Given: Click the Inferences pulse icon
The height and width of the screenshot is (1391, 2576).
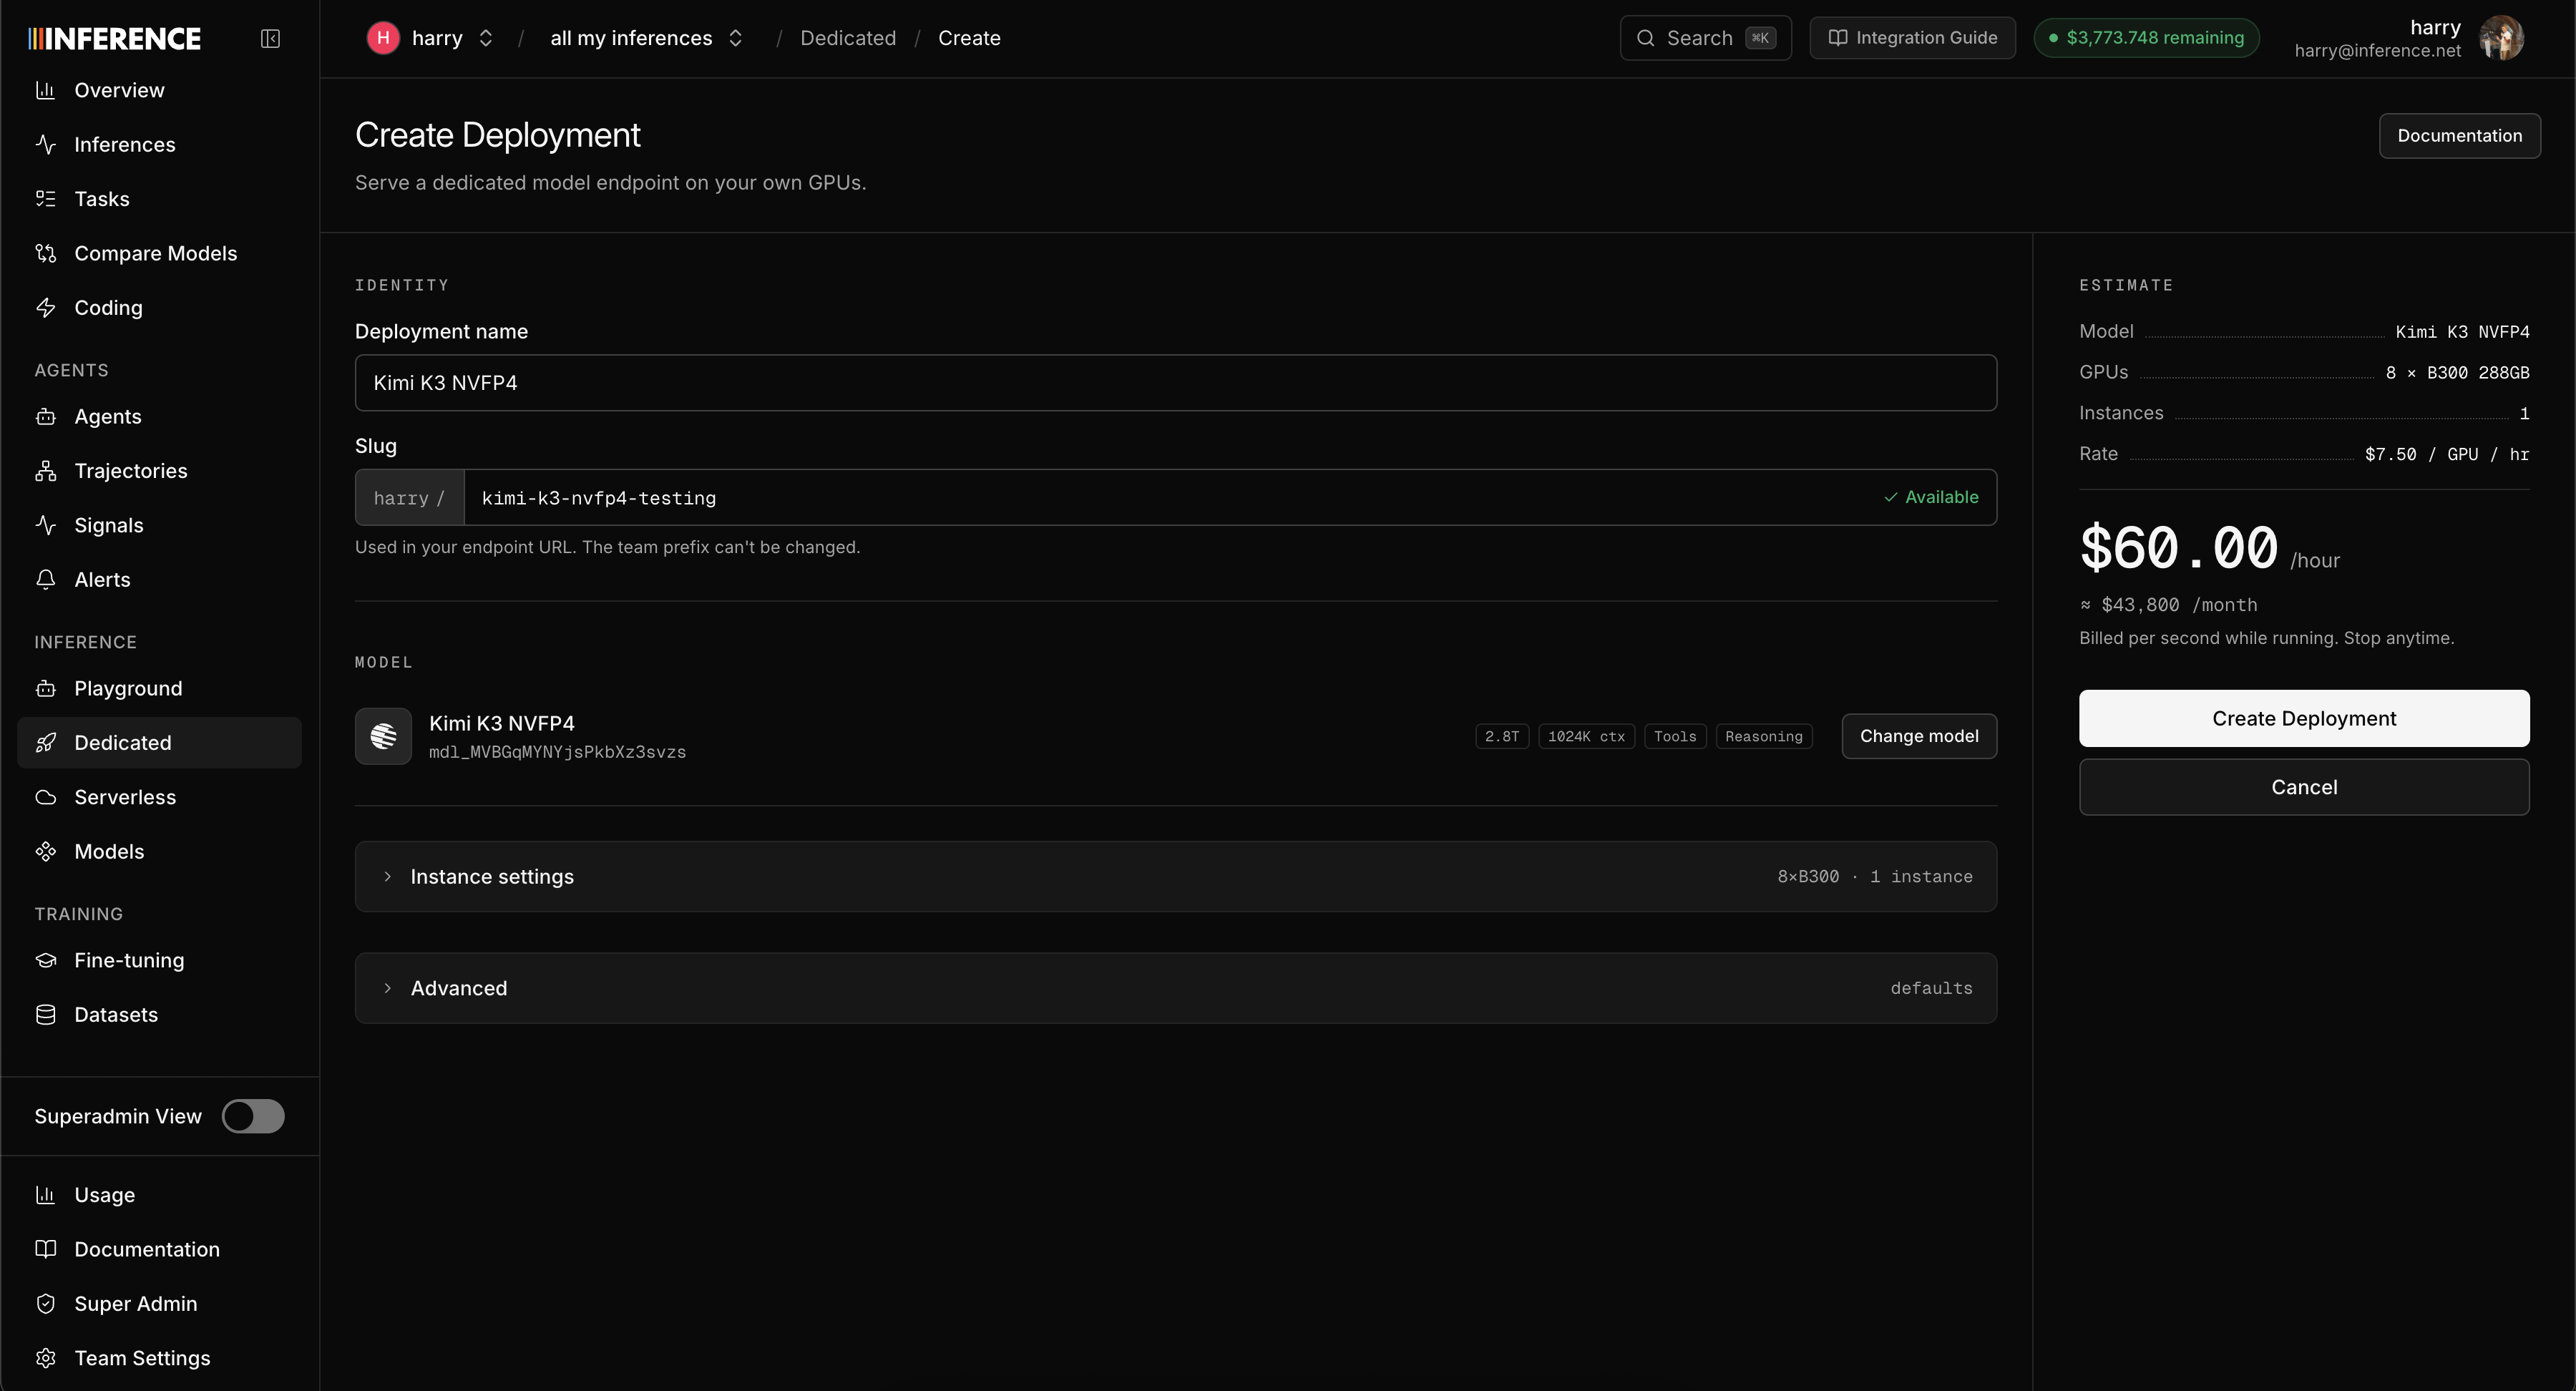Looking at the screenshot, I should (45, 144).
